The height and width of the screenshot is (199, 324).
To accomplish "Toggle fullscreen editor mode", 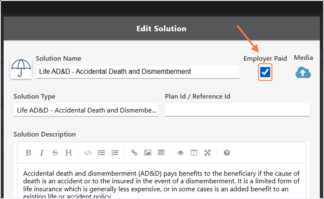I will pyautogui.click(x=207, y=153).
